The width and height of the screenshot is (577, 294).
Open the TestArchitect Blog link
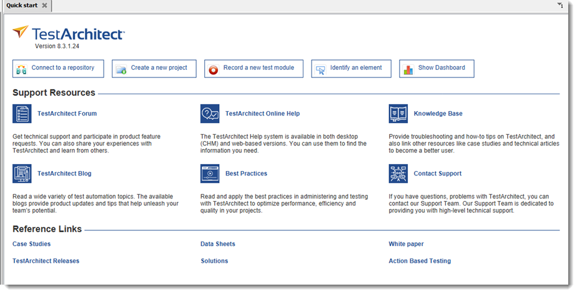(64, 174)
